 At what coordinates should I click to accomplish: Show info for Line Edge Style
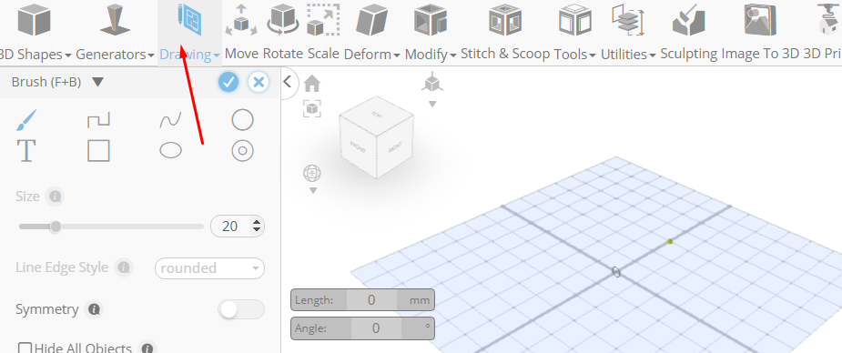click(x=124, y=267)
